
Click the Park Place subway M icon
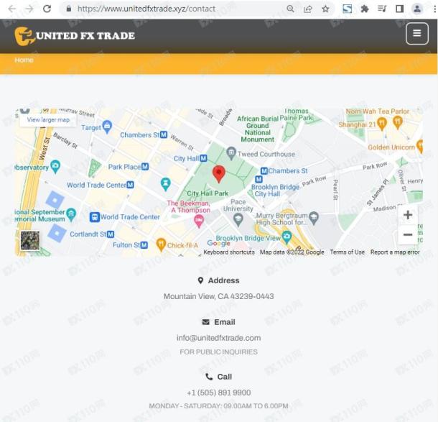coord(145,167)
